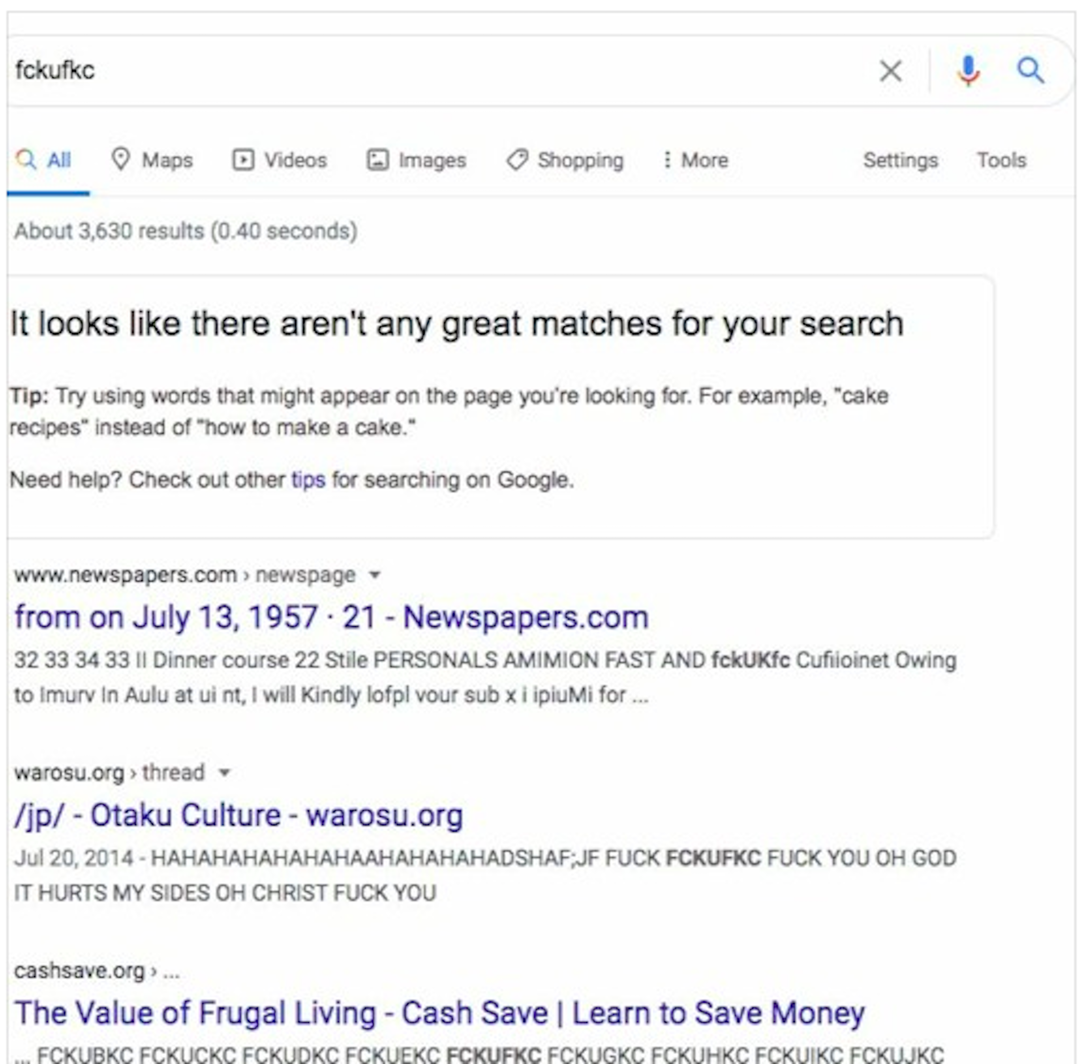
Task: Clear the search box with X icon
Action: pyautogui.click(x=890, y=71)
